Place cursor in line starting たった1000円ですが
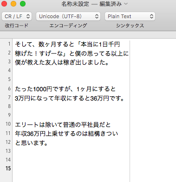The height and width of the screenshot is (182, 176). (65, 89)
